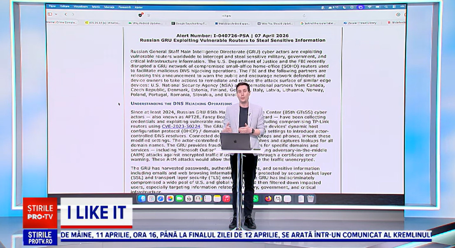455x248 pixels.
Task: Open FaceTime from the dock
Action: click(x=179, y=199)
